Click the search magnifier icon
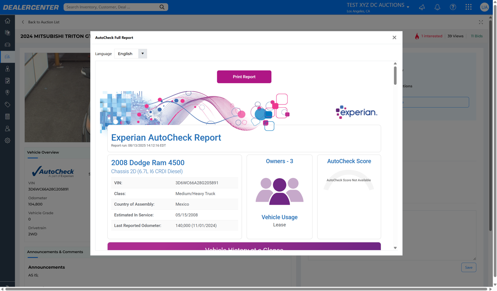This screenshot has width=497, height=291. pos(162,7)
